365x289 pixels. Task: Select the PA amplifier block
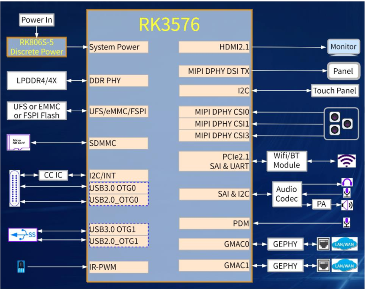pyautogui.click(x=321, y=204)
